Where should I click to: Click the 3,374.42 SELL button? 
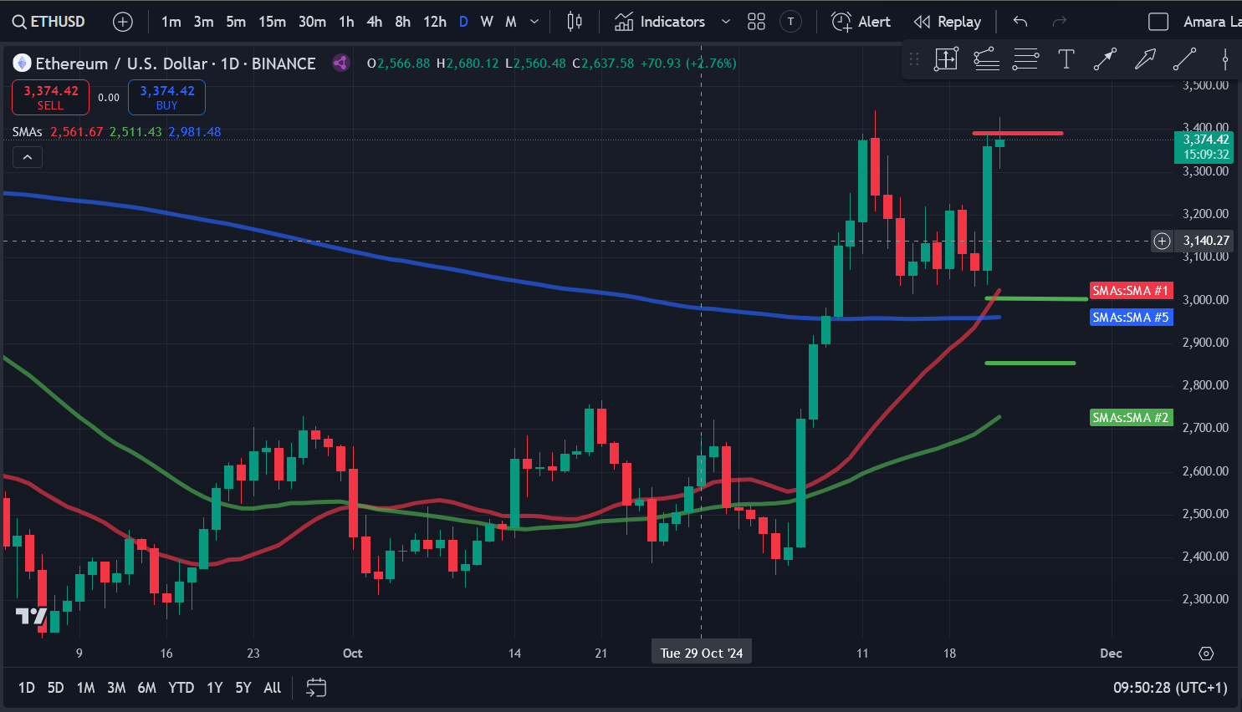pyautogui.click(x=50, y=97)
